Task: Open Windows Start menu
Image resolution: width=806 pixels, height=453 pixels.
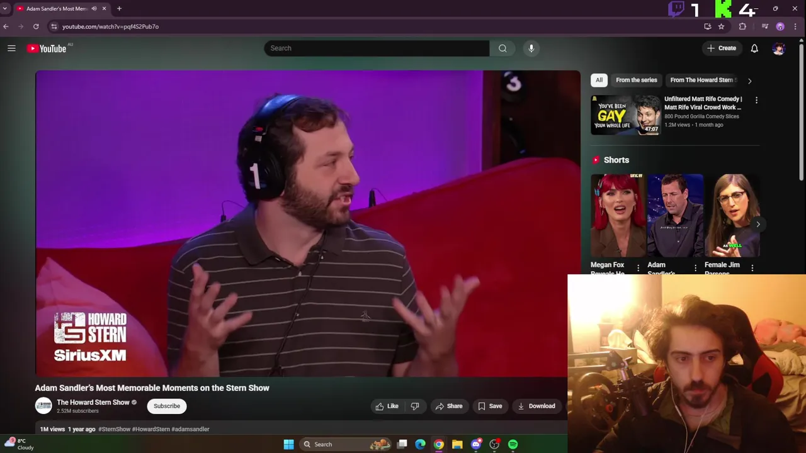Action: [x=288, y=444]
